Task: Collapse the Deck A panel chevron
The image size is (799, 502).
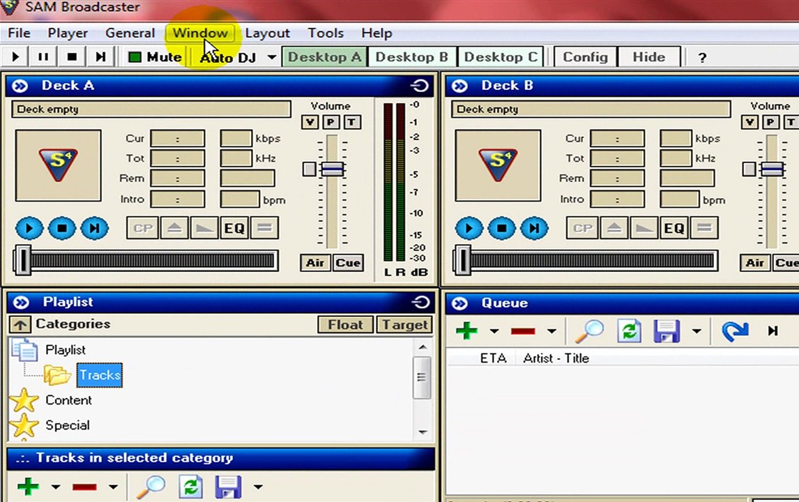Action: pos(20,86)
